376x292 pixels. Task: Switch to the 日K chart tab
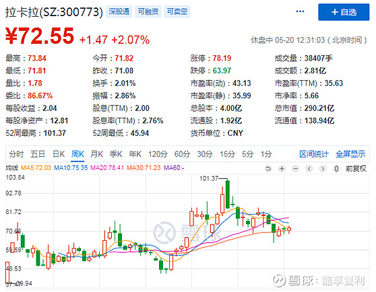coord(59,154)
